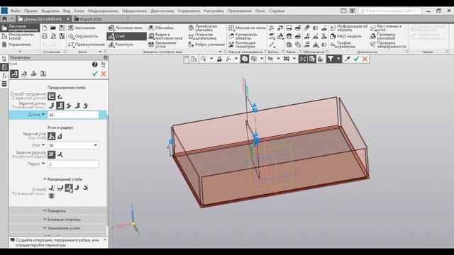Click the МЦХ модели tool
The height and width of the screenshot is (255, 454).
345,36
